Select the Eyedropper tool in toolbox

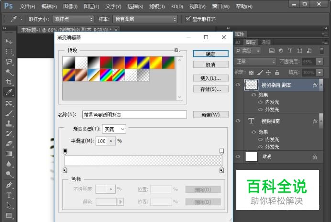(x=9, y=92)
